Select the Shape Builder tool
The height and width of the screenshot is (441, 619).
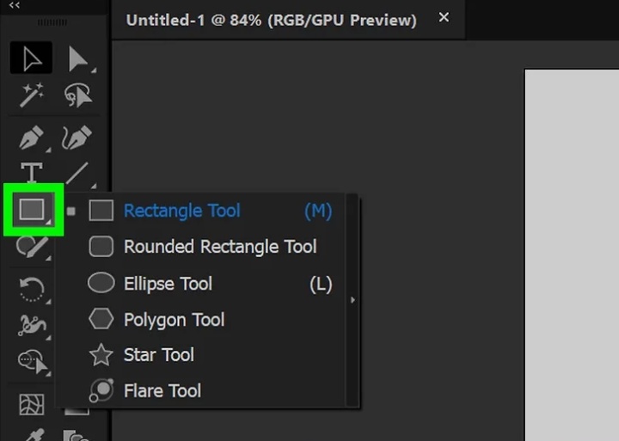pos(34,362)
